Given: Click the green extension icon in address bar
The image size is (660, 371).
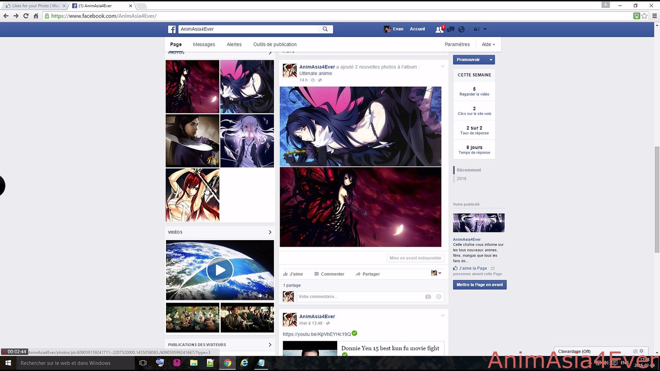Looking at the screenshot, I should click(x=637, y=16).
